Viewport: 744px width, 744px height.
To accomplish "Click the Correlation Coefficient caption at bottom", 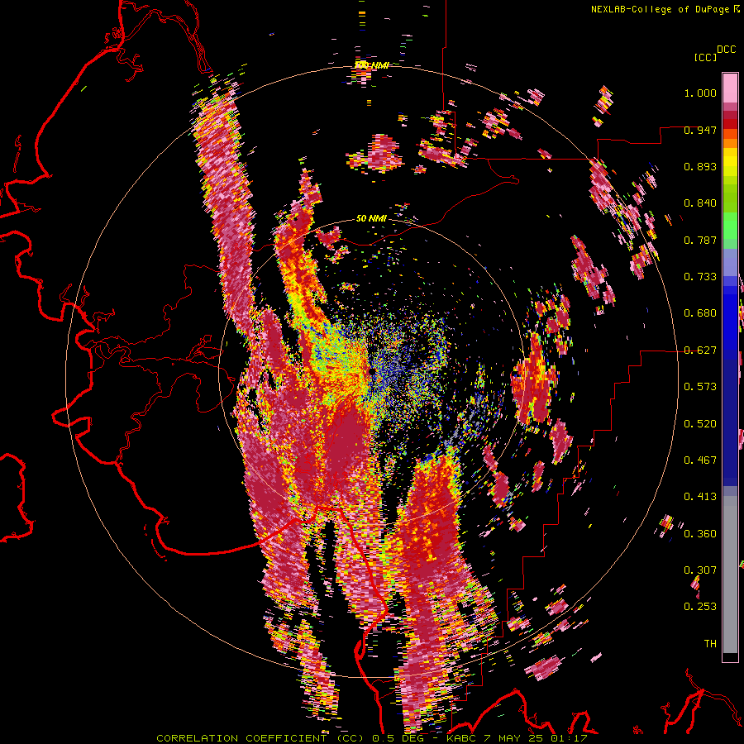I will [371, 738].
